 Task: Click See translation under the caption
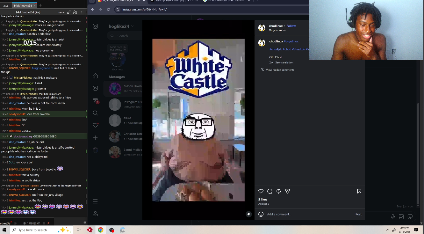pos(284,62)
